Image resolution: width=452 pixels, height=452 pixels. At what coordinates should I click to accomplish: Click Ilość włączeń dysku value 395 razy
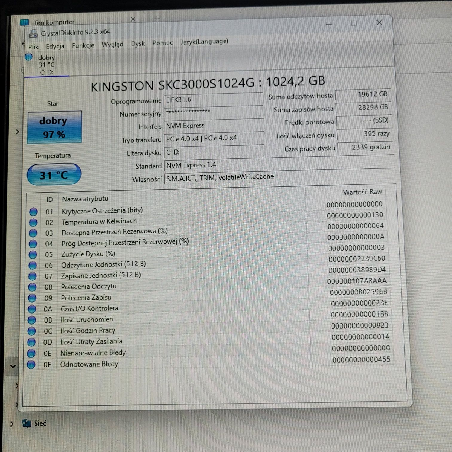(365, 134)
